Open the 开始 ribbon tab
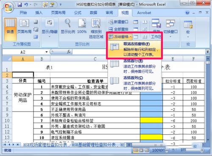Viewport: 212px width, 156px height. tap(23, 13)
